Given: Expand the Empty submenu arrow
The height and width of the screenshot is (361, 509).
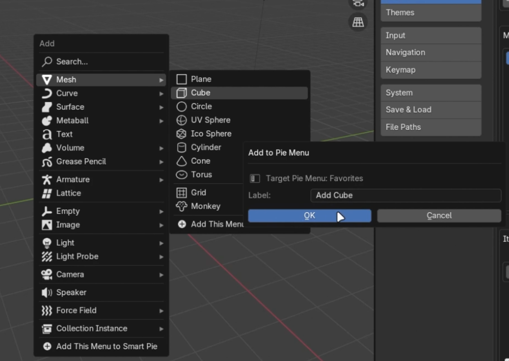Looking at the screenshot, I should [161, 212].
